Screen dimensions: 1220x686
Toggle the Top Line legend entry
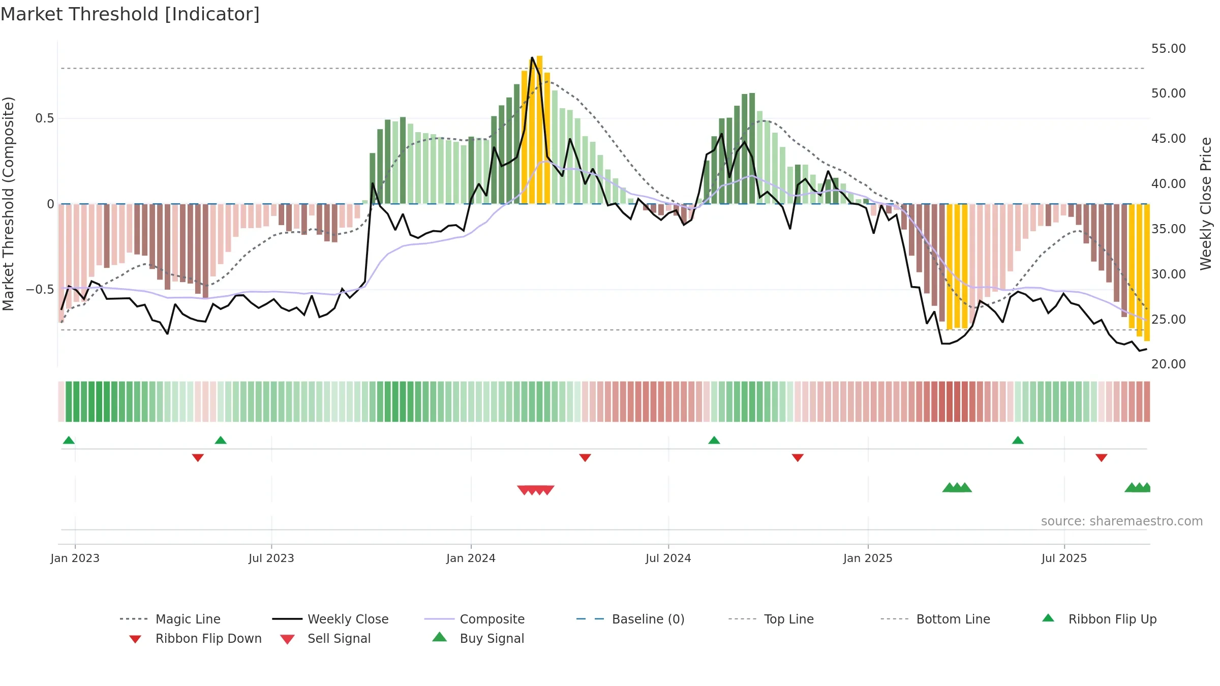click(771, 619)
